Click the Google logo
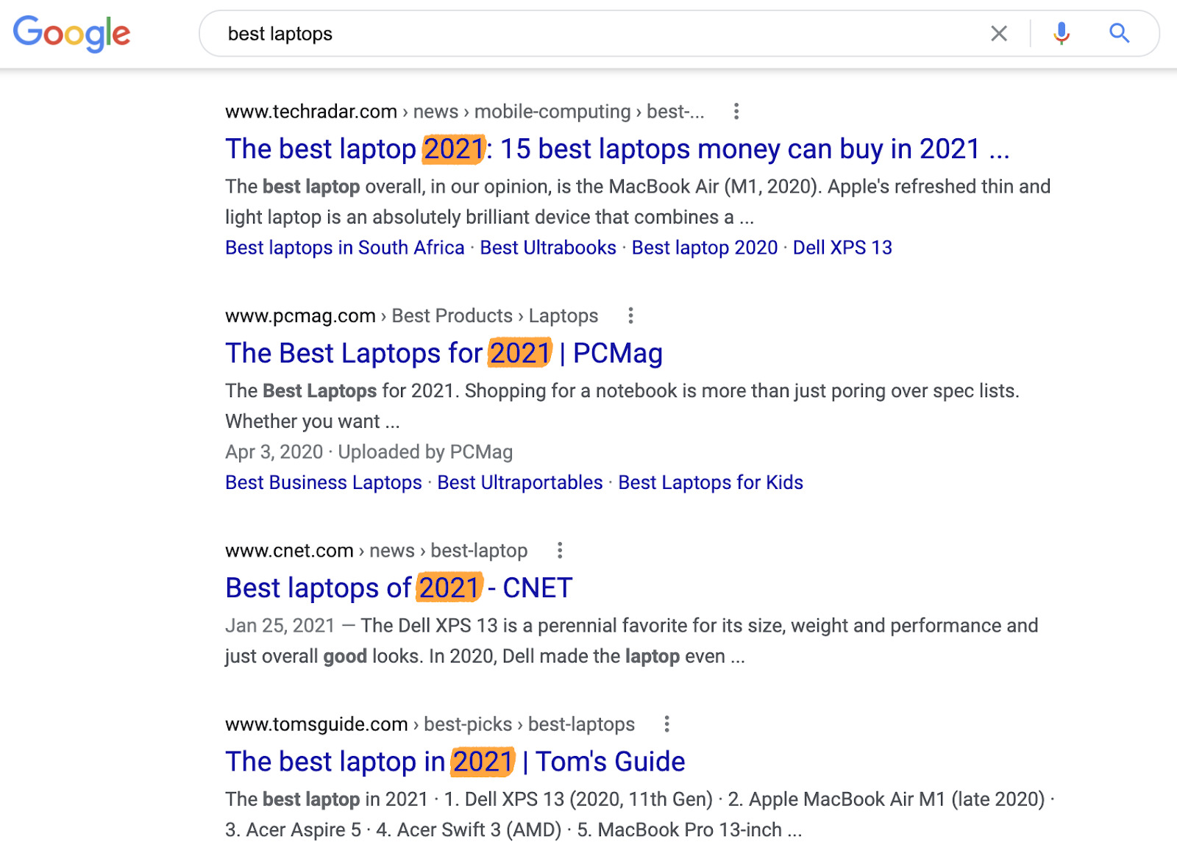1177x867 pixels. tap(71, 34)
